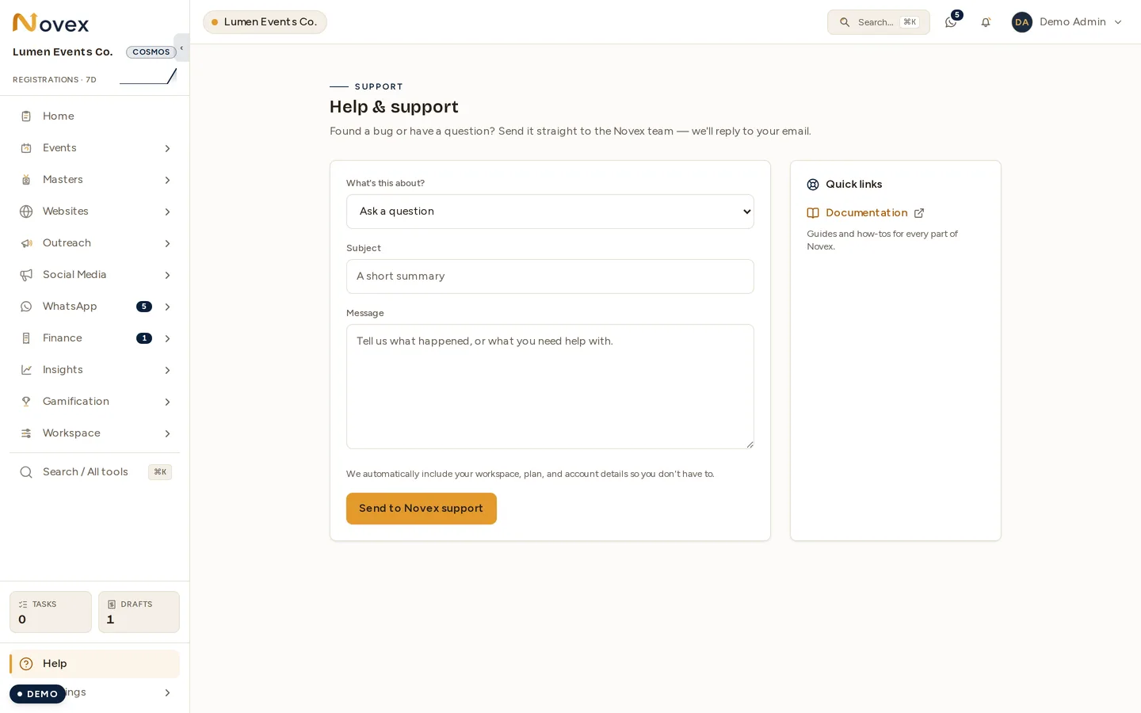Click the magnifier icon in top search
Screen dimensions: 1141x713
[845, 22]
